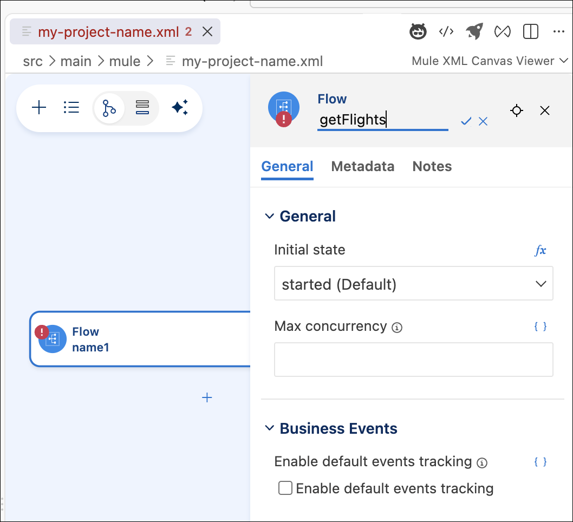573x522 pixels.
Task: Click the Flow heading label in panel
Action: click(x=332, y=99)
